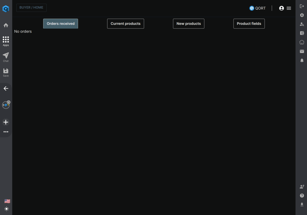Click the logout icon at top right
The width and height of the screenshot is (307, 215).
click(x=302, y=6)
